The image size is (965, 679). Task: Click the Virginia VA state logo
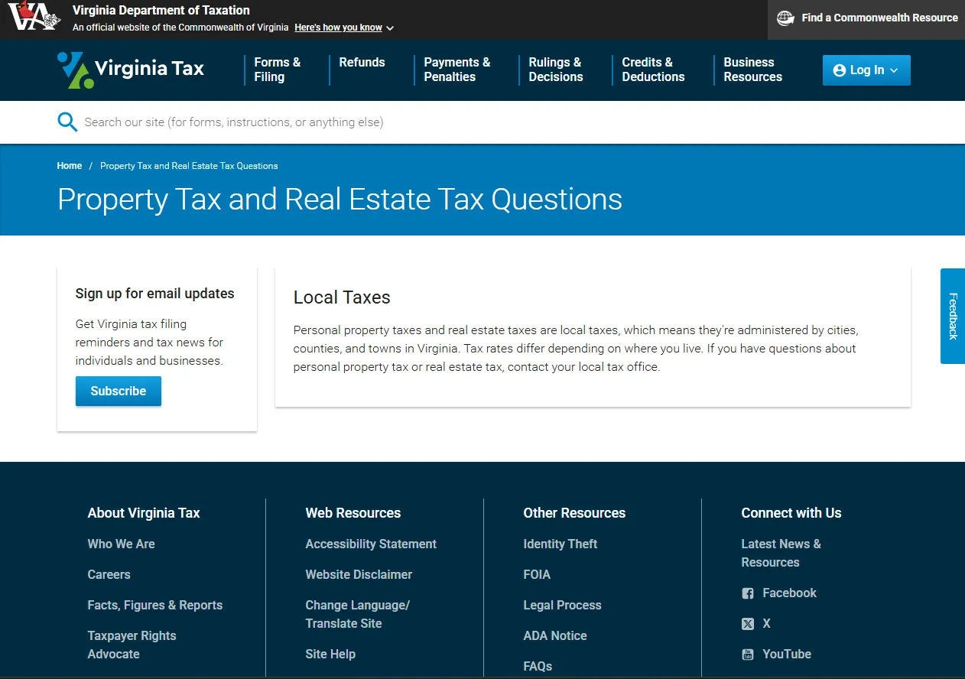(x=34, y=16)
